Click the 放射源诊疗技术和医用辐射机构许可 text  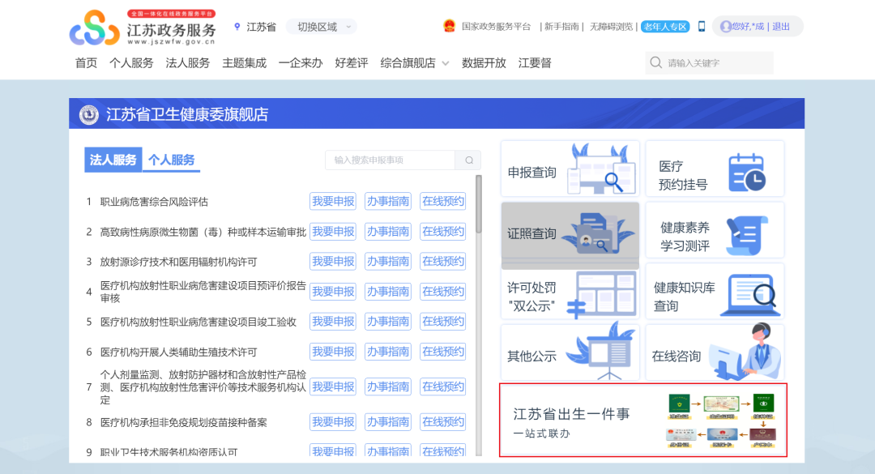[x=178, y=261]
